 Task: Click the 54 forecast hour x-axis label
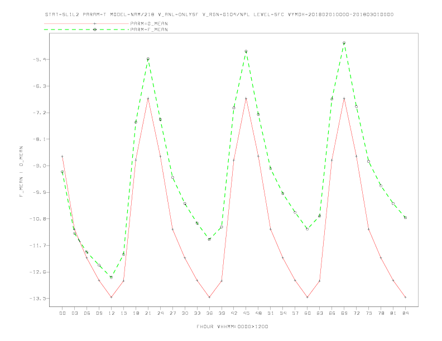(283, 313)
